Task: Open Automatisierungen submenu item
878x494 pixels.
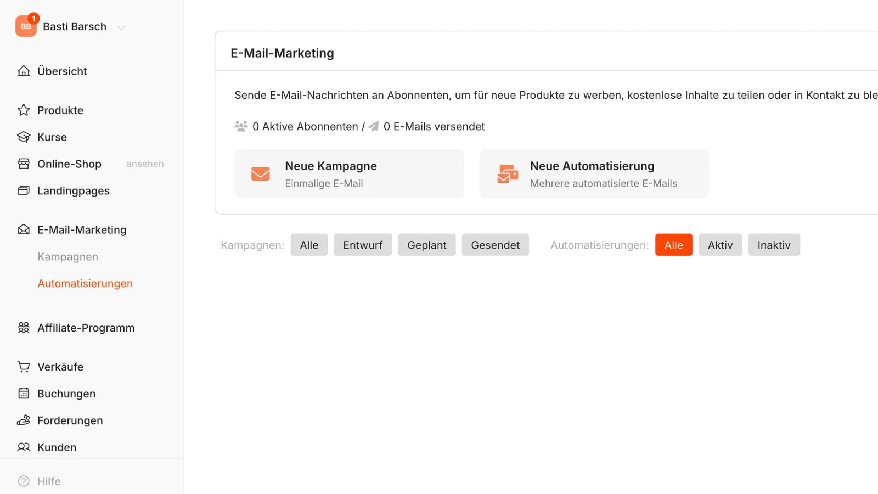Action: (85, 284)
